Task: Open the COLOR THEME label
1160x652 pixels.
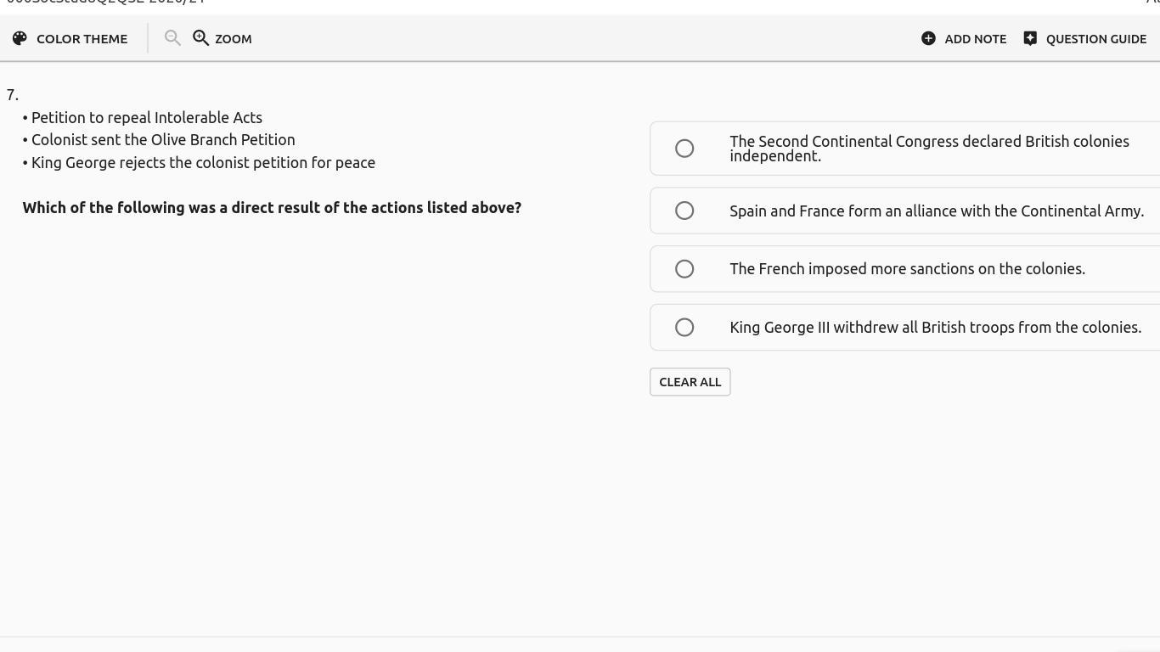Action: click(x=82, y=39)
